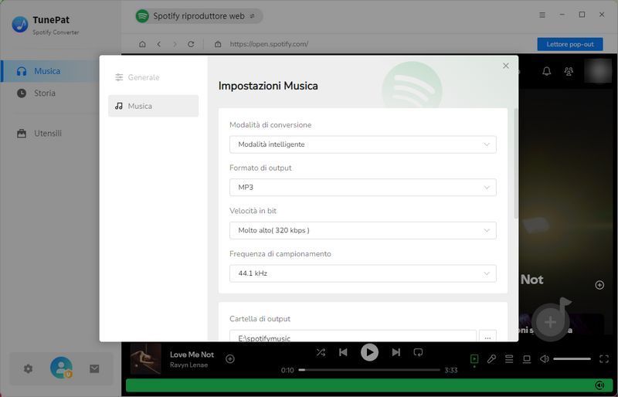Reload the Spotify web page
Screen dimensions: 618x397
(191, 44)
